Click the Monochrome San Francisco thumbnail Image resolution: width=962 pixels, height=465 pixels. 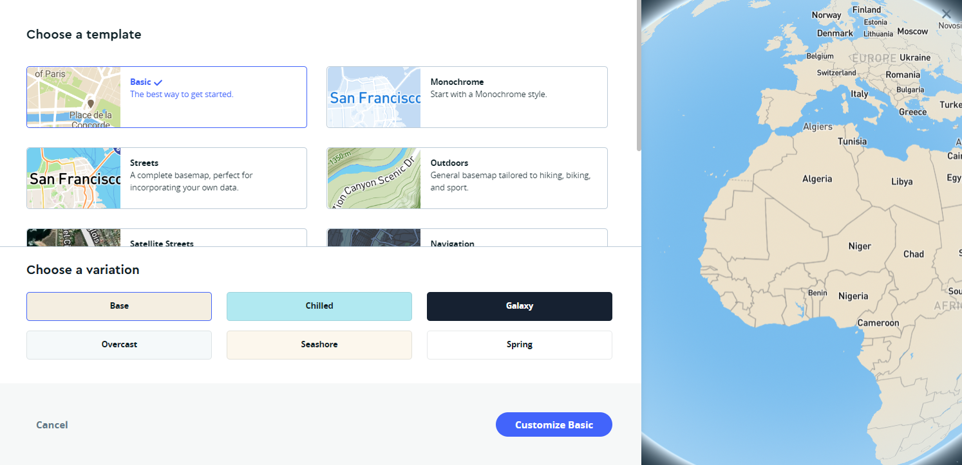tap(373, 97)
